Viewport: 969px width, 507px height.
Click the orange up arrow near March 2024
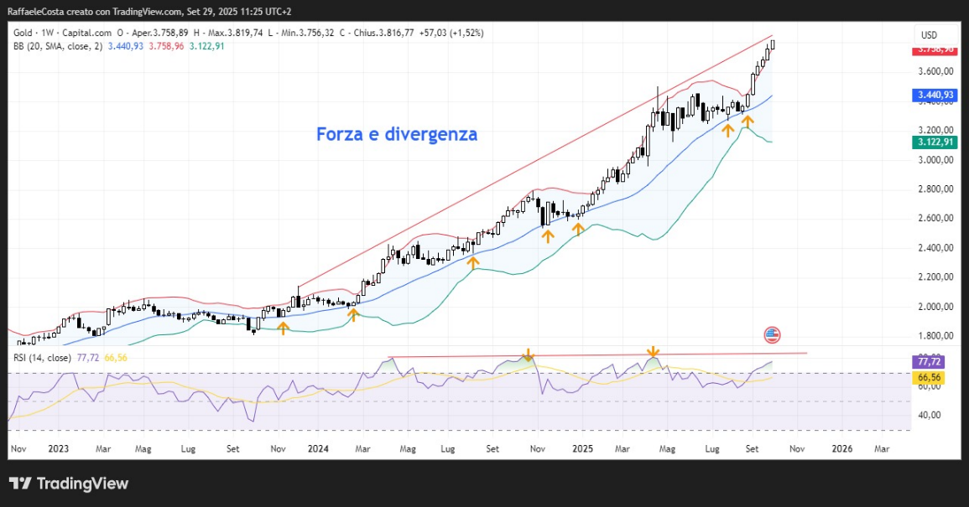[353, 314]
